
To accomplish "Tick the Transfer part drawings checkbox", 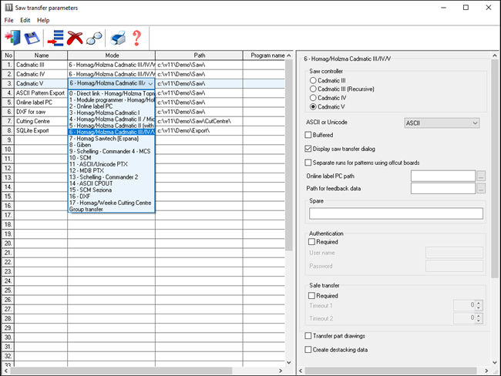I will [309, 336].
